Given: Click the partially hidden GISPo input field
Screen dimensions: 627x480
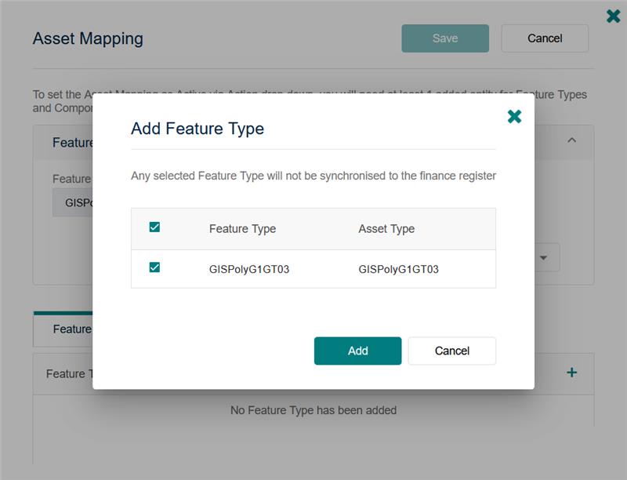Looking at the screenshot, I should [73, 202].
